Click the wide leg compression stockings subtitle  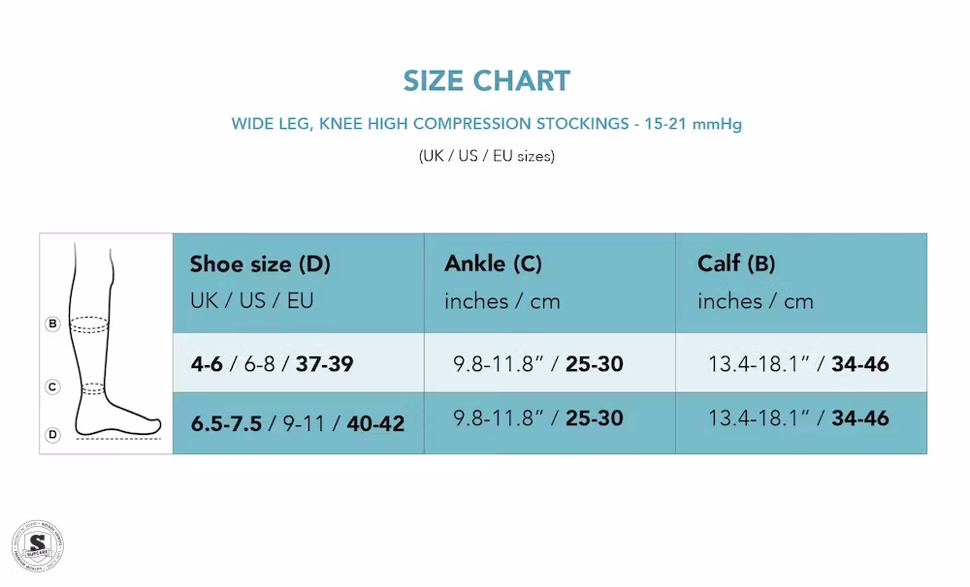click(x=486, y=124)
